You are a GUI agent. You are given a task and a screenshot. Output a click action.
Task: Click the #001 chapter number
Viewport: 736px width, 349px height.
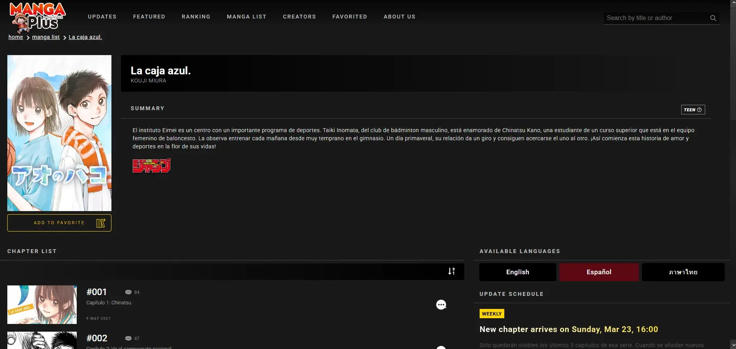click(x=96, y=292)
